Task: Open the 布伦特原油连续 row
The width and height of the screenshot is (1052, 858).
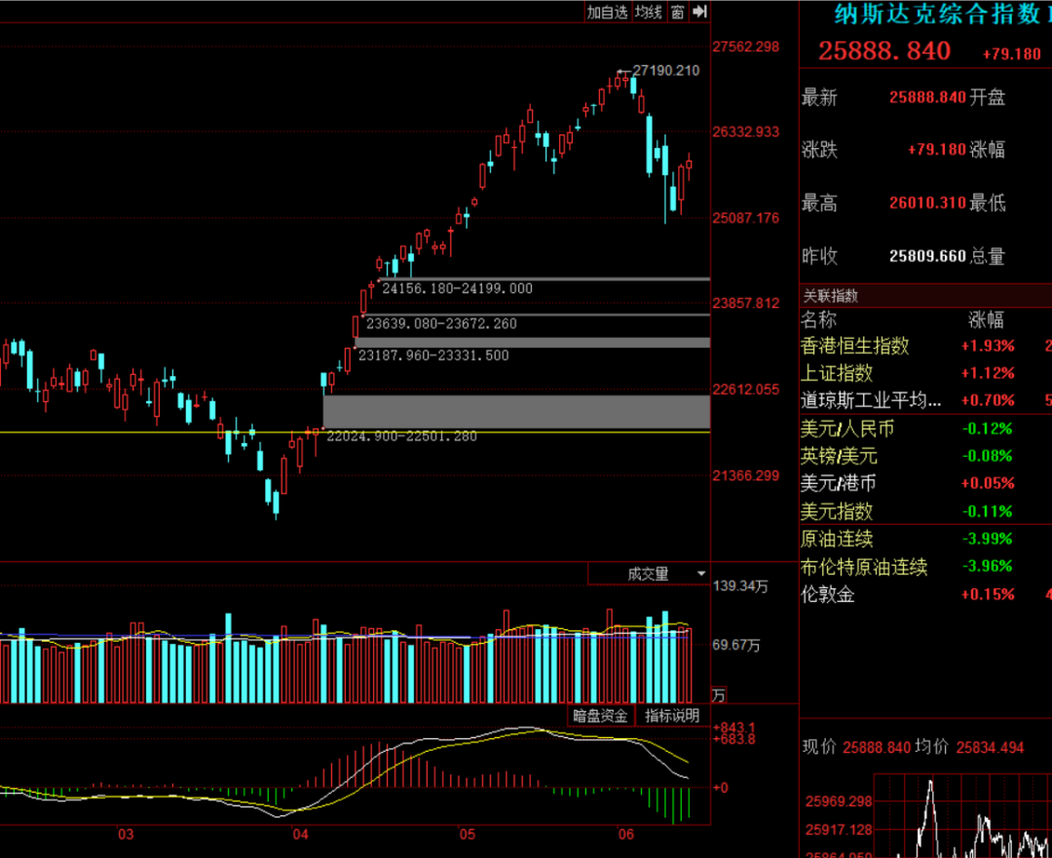Action: (926, 567)
